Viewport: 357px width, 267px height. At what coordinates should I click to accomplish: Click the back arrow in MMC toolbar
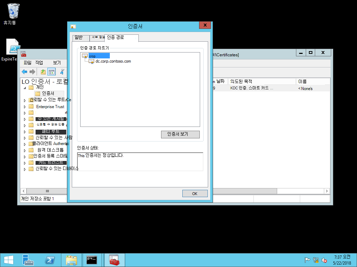coord(24,72)
